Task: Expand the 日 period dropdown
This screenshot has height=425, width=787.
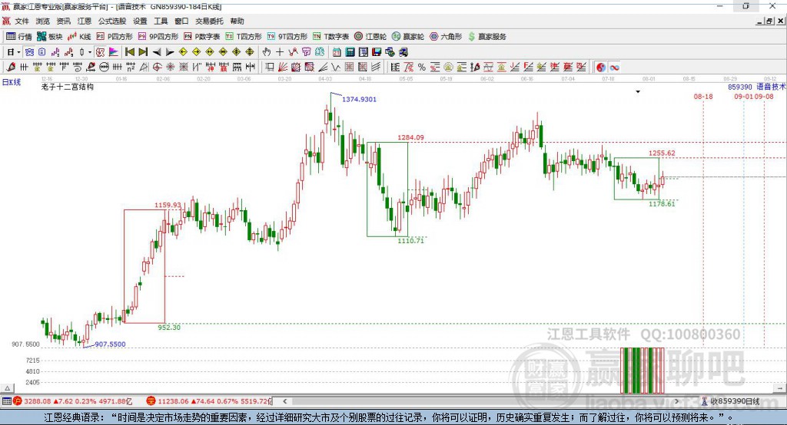Action: tap(18, 52)
